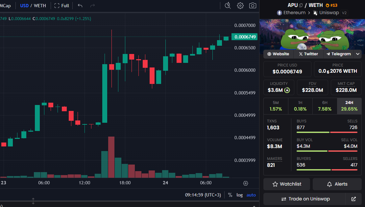Click the liquidity lock icon
This screenshot has height=207, width=365.
[x=287, y=90]
